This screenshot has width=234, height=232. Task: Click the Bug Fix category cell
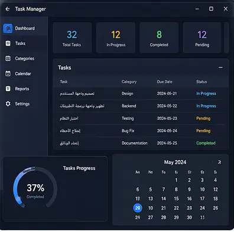click(128, 130)
